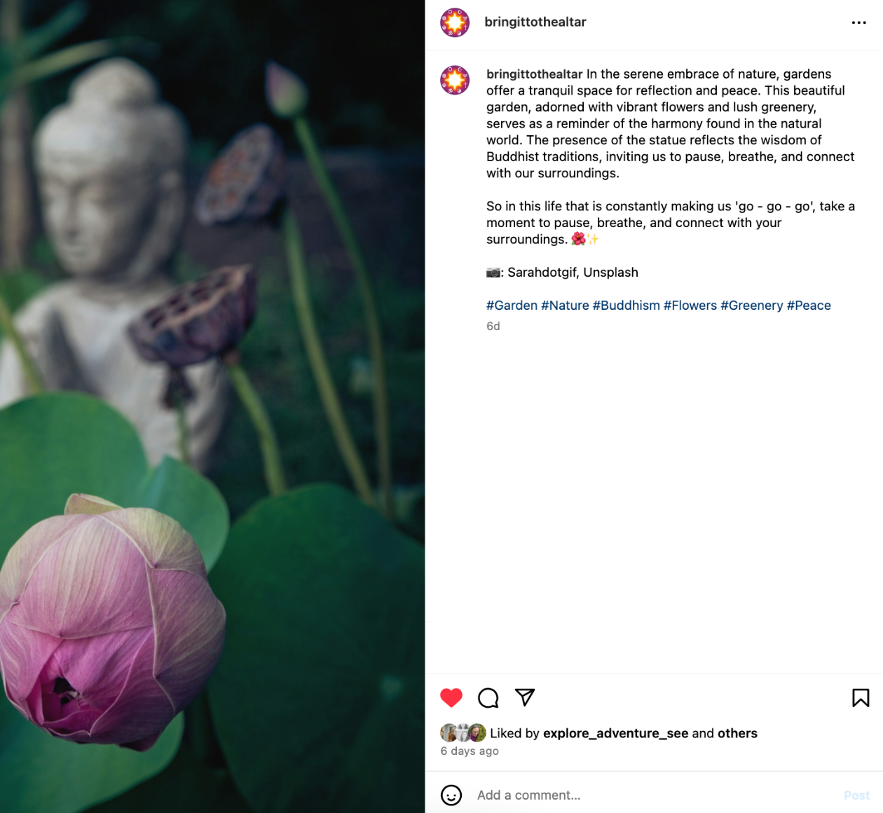
Task: Open the #Peace hashtag
Action: point(809,306)
